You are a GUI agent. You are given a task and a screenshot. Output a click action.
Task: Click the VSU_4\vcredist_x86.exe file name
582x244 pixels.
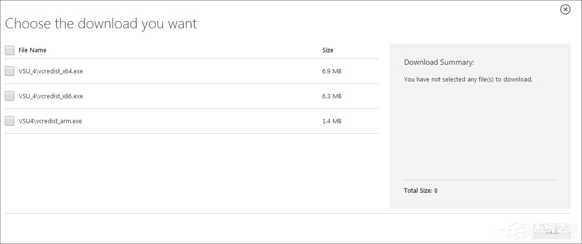(x=51, y=96)
